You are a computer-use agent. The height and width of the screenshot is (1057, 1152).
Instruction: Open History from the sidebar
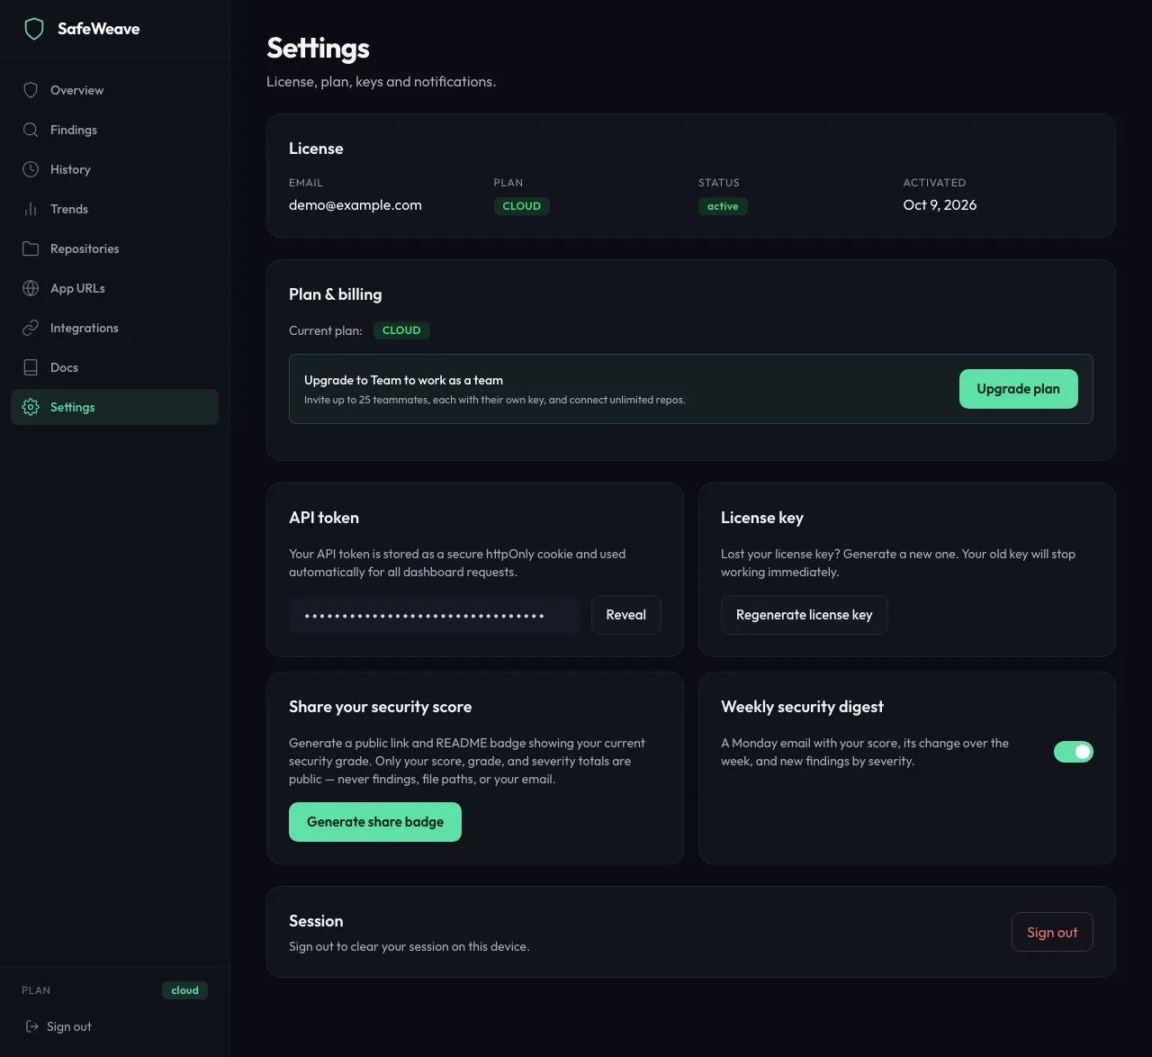(114, 169)
